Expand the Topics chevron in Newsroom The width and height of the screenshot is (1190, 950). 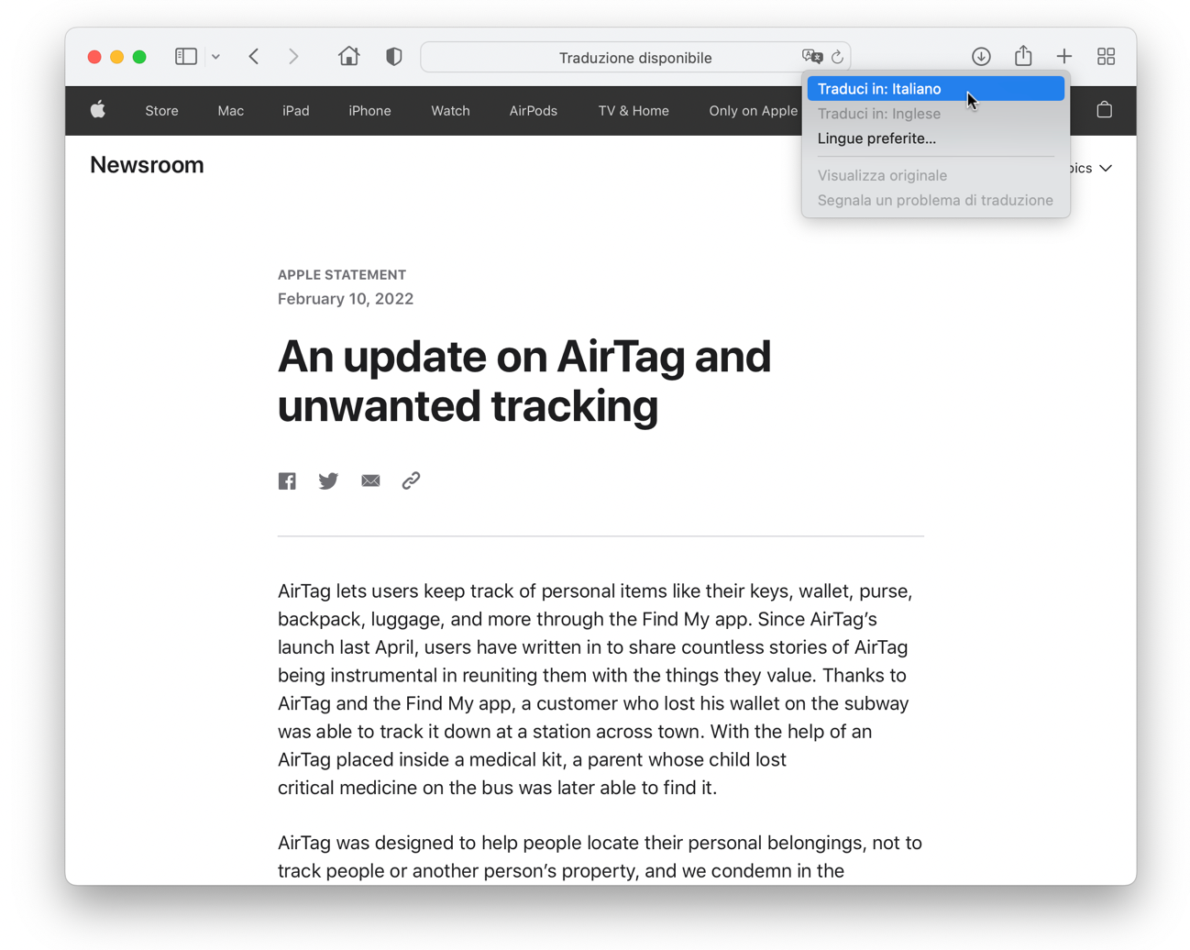[x=1106, y=168]
